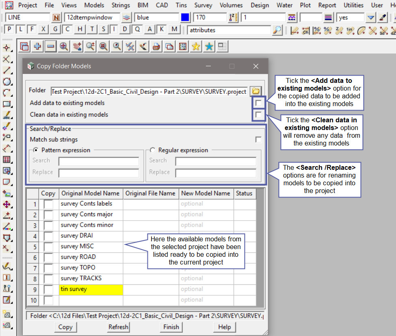Click the printer plot icon in view toolbar

point(156,47)
